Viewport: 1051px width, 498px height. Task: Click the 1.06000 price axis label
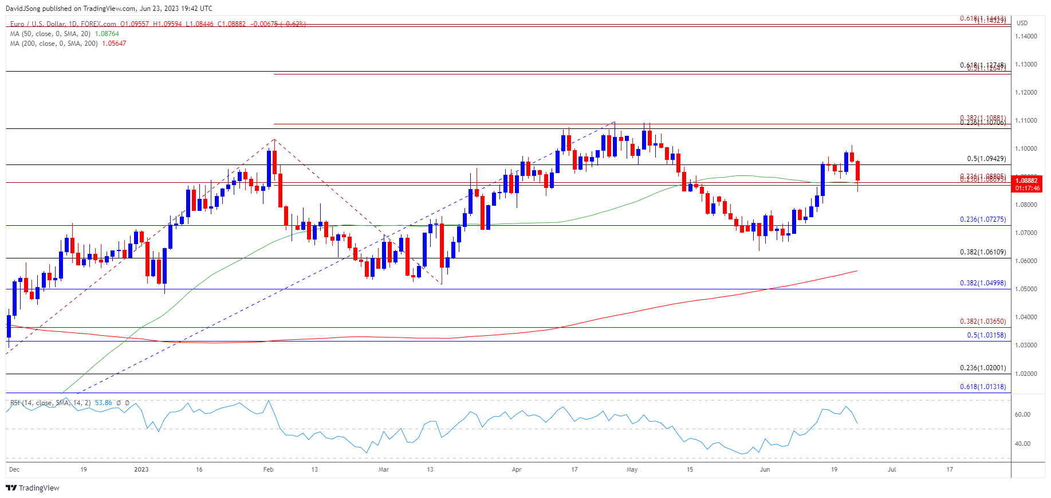1026,261
